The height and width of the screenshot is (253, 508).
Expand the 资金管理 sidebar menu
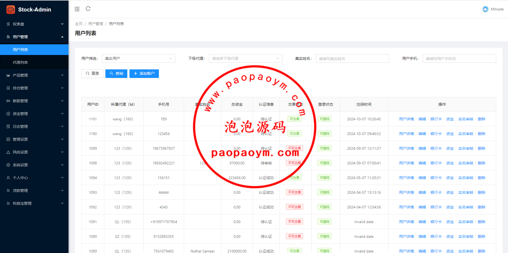coord(34,114)
